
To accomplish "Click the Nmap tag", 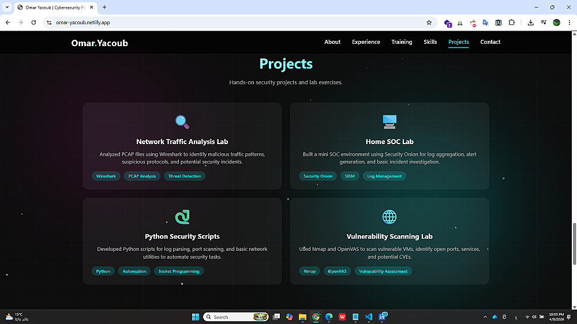I will click(309, 271).
